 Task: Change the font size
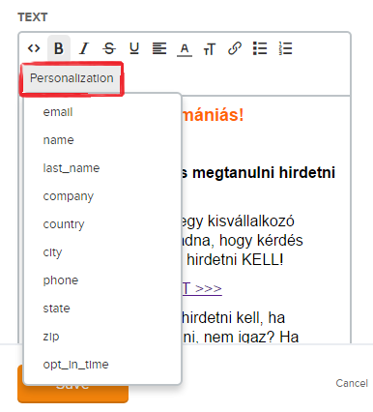click(x=210, y=49)
